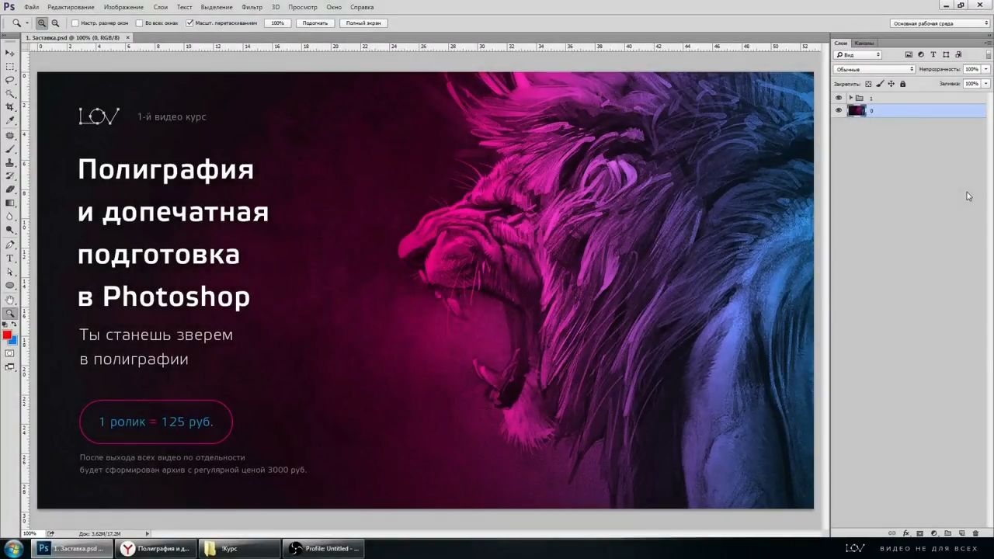
Task: Click the 100% zoom button
Action: (x=277, y=23)
